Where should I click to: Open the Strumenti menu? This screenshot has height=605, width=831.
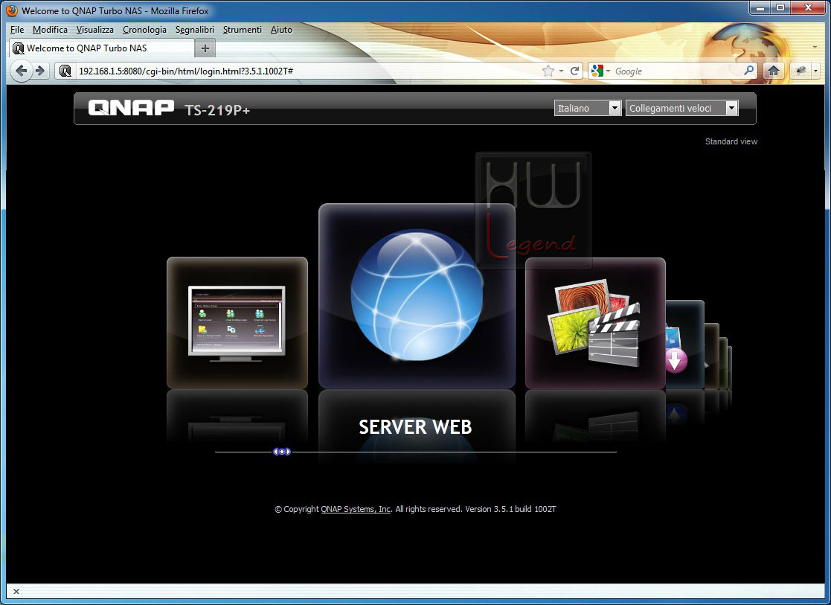pos(243,30)
